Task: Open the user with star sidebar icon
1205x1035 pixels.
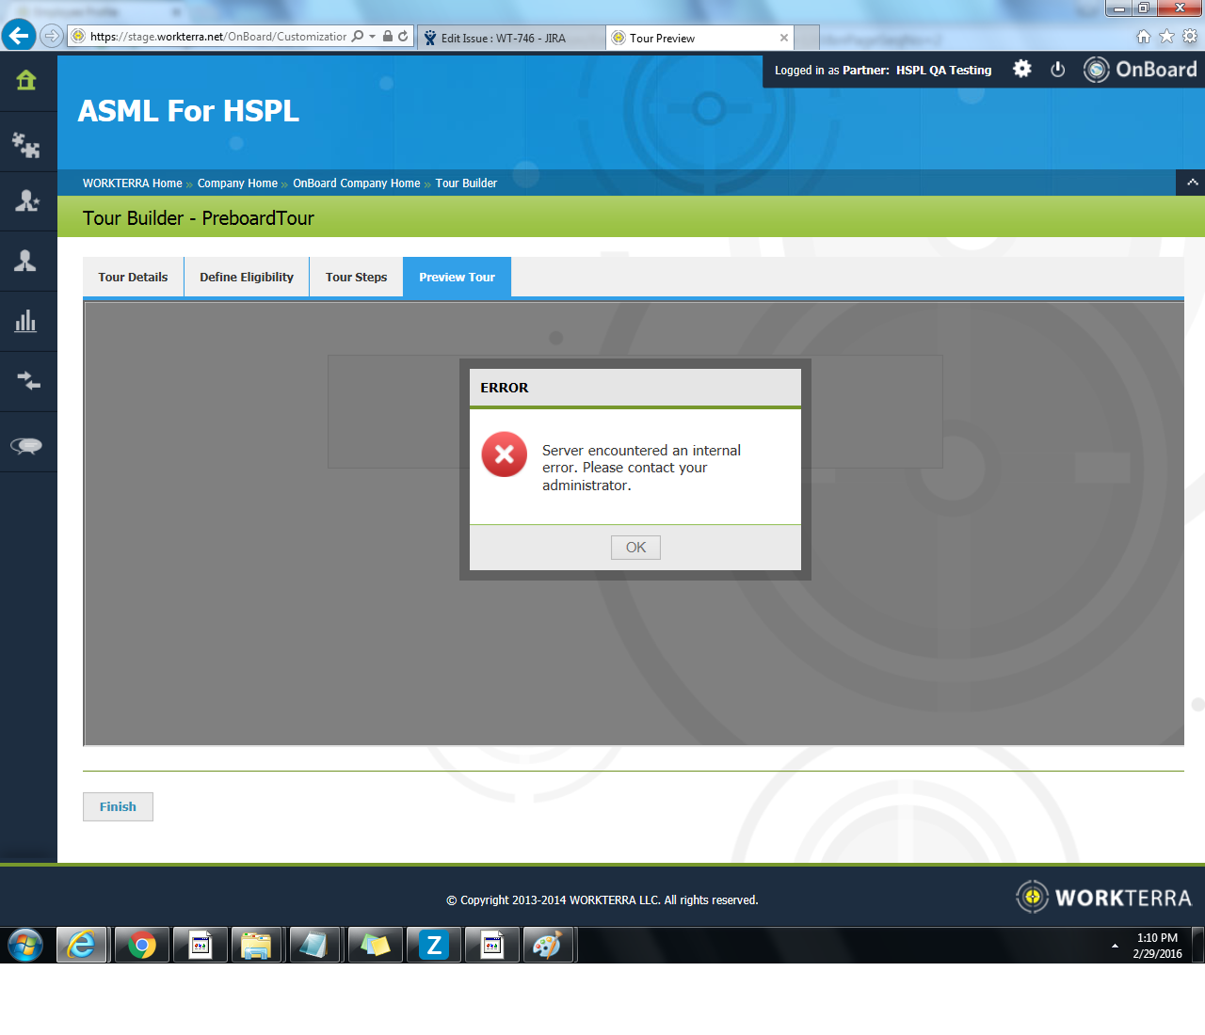Action: pos(26,200)
